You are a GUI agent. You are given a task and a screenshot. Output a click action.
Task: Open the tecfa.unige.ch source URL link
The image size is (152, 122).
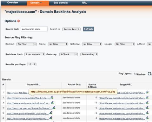tap(28, 119)
